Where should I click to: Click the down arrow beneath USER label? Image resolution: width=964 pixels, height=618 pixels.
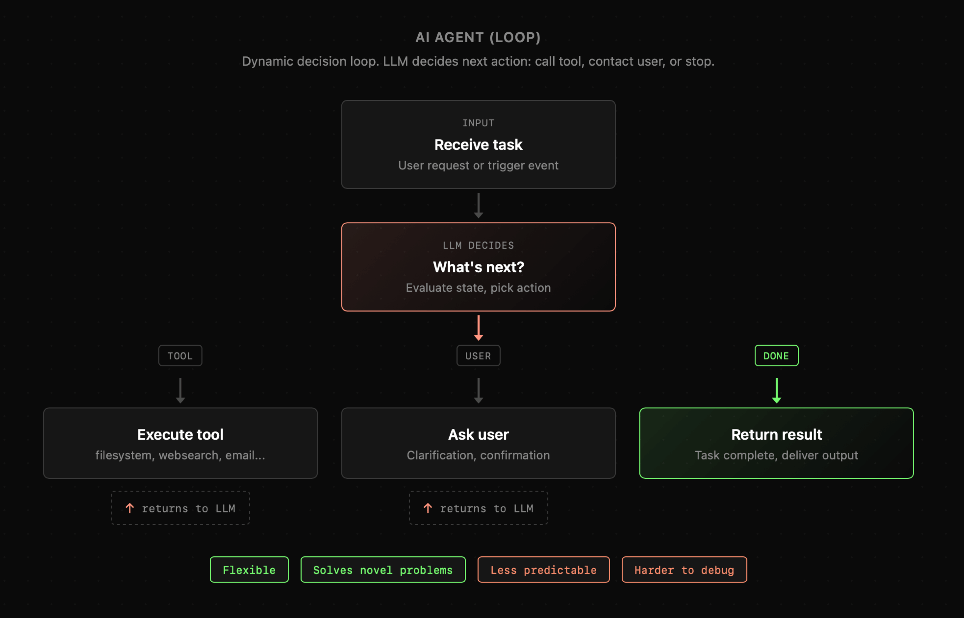[478, 390]
